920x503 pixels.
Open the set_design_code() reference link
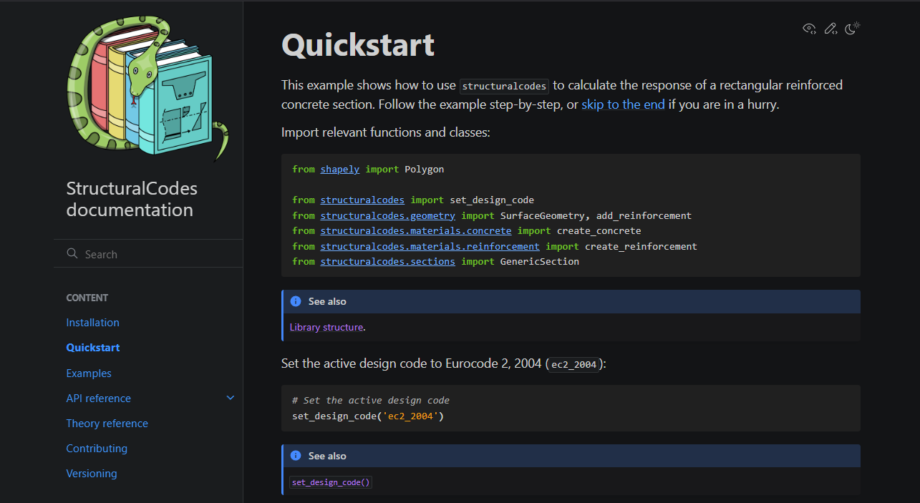click(330, 482)
